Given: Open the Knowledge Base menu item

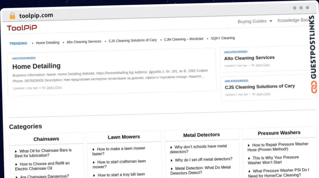Looking at the screenshot, I should point(293,20).
